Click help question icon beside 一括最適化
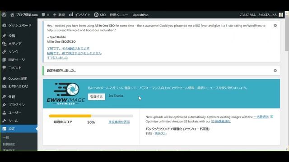 coord(271,117)
